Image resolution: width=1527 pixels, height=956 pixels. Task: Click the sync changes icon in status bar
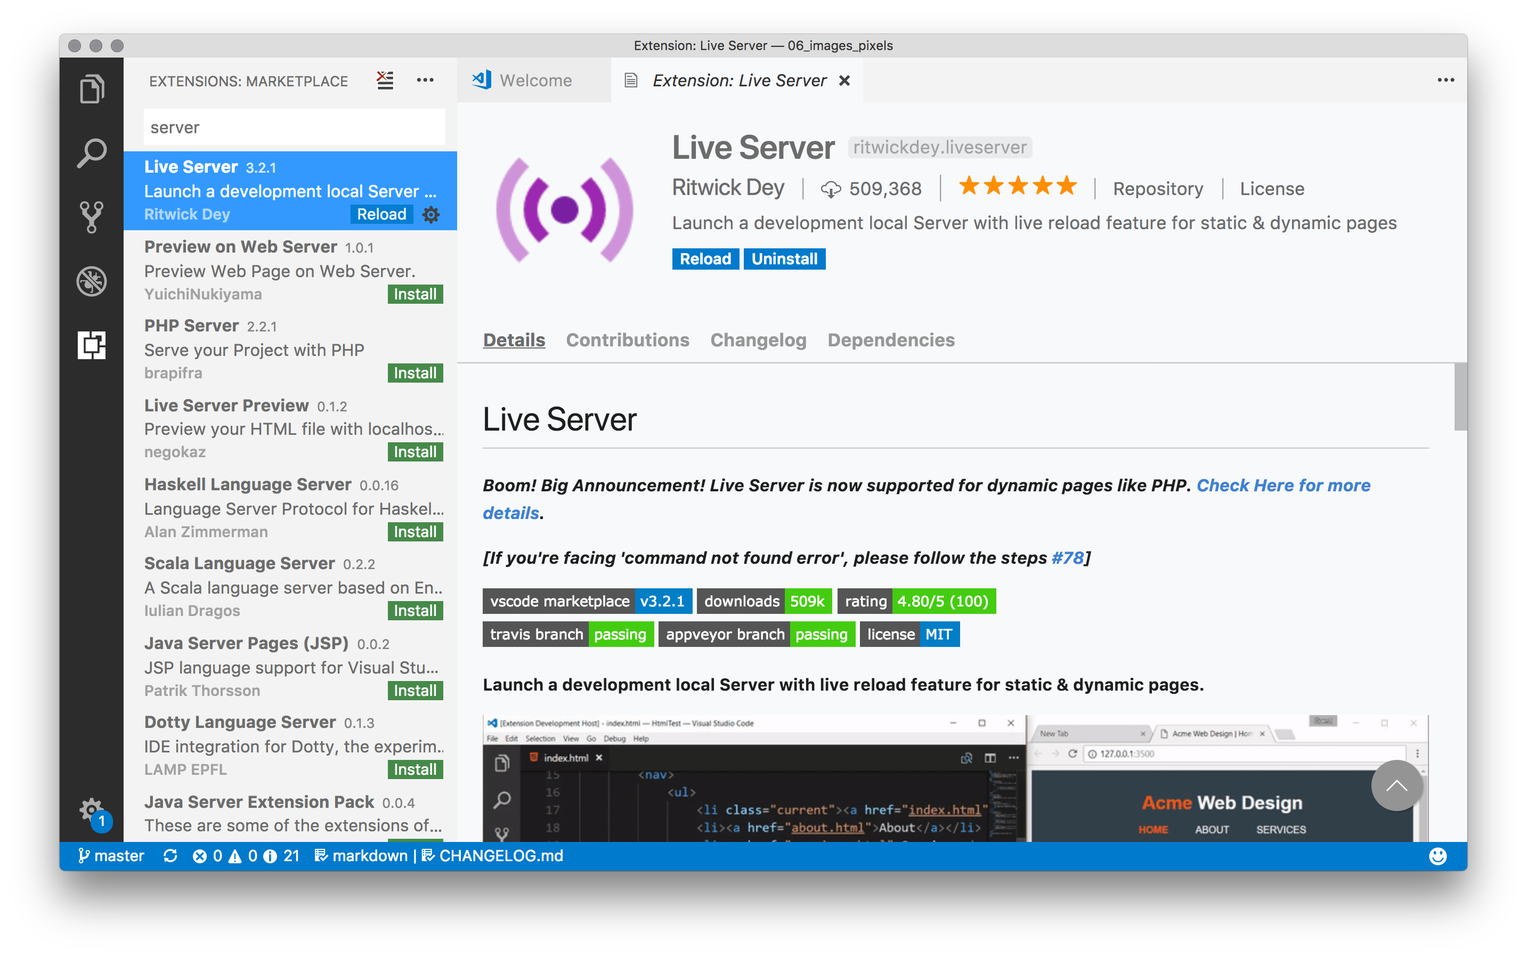[x=170, y=855]
